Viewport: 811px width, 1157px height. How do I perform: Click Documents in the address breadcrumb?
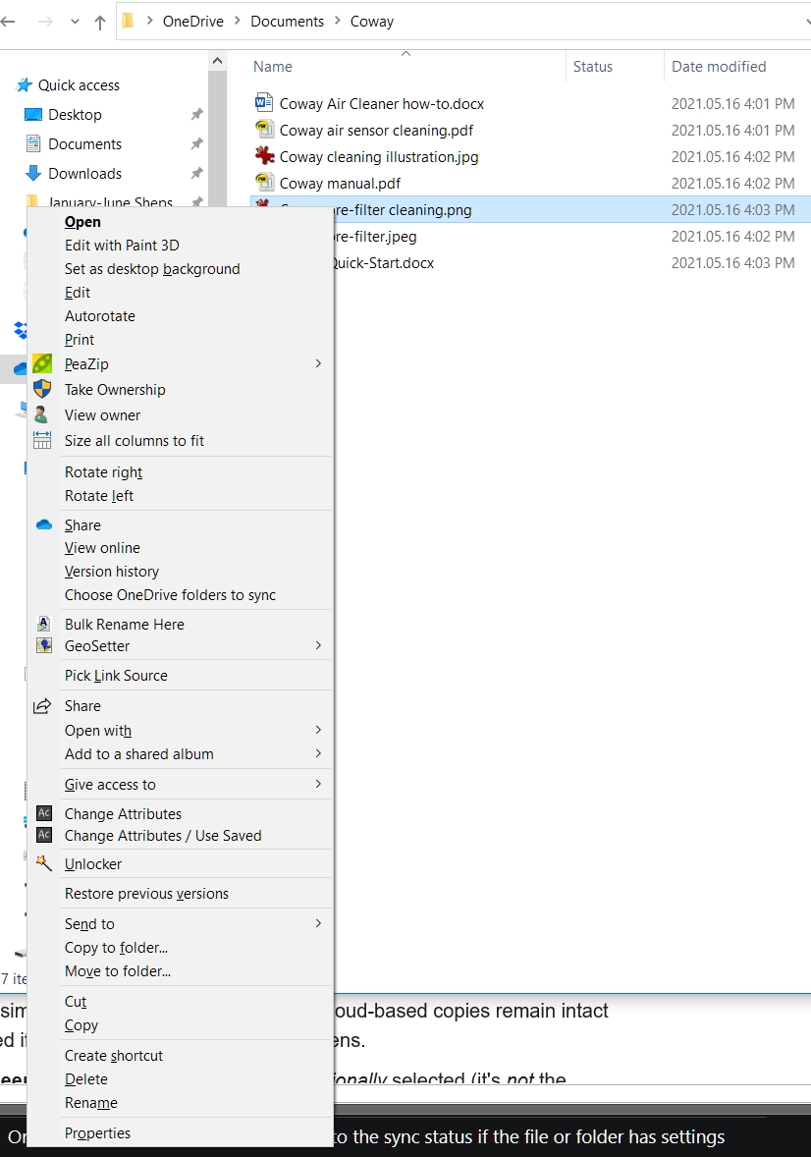click(287, 22)
